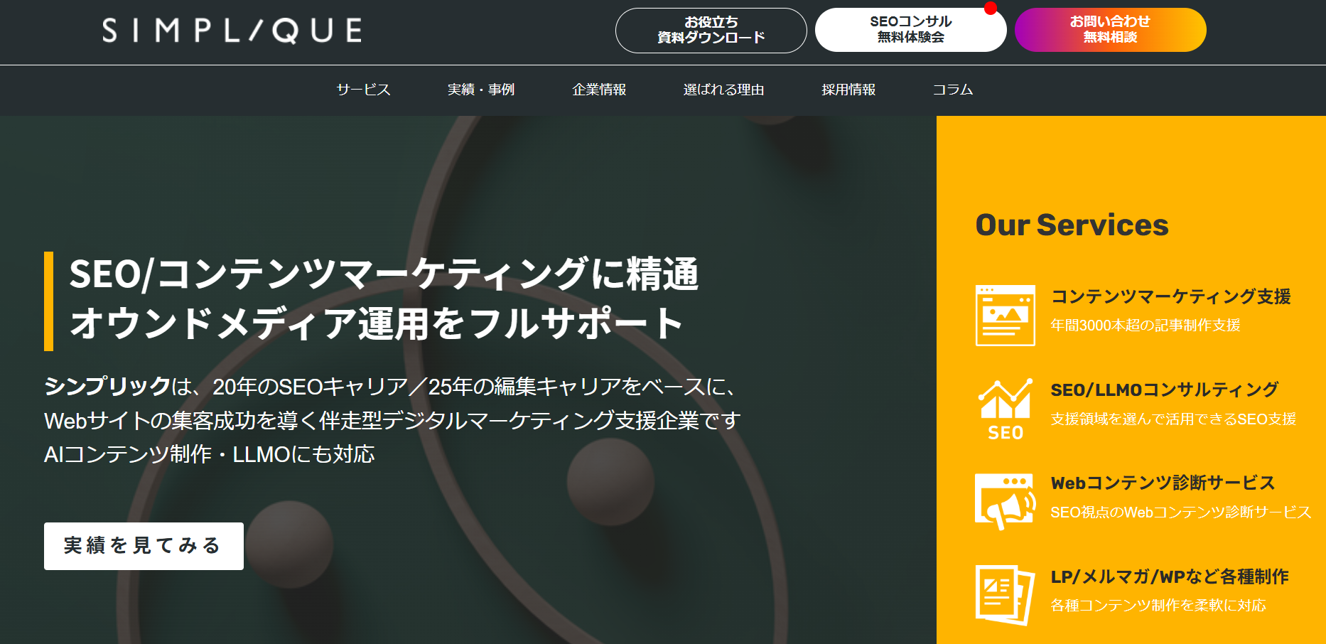Click the content marketing browser window icon

1005,316
